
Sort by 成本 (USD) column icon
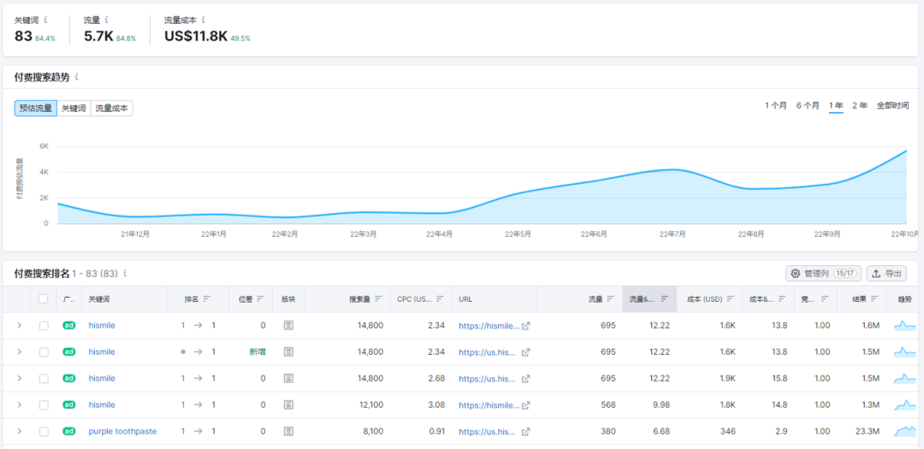[x=731, y=298]
